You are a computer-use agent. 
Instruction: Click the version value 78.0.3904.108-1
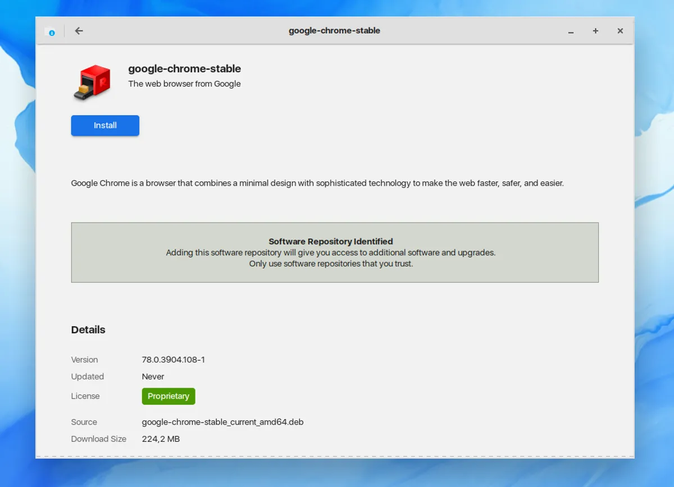pyautogui.click(x=174, y=360)
